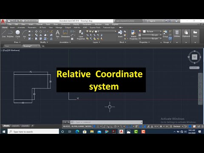This screenshot has height=153, width=204.
Task: Switch to the Manage ribbon tab
Action: tap(59, 28)
